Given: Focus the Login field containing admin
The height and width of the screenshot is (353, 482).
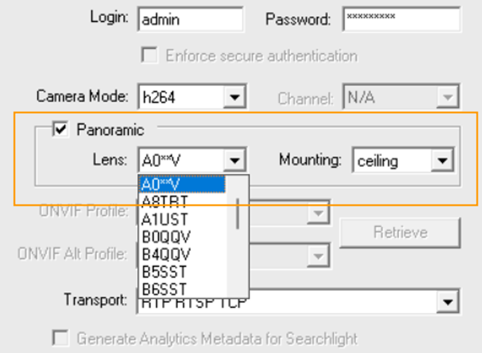Looking at the screenshot, I should (x=191, y=19).
